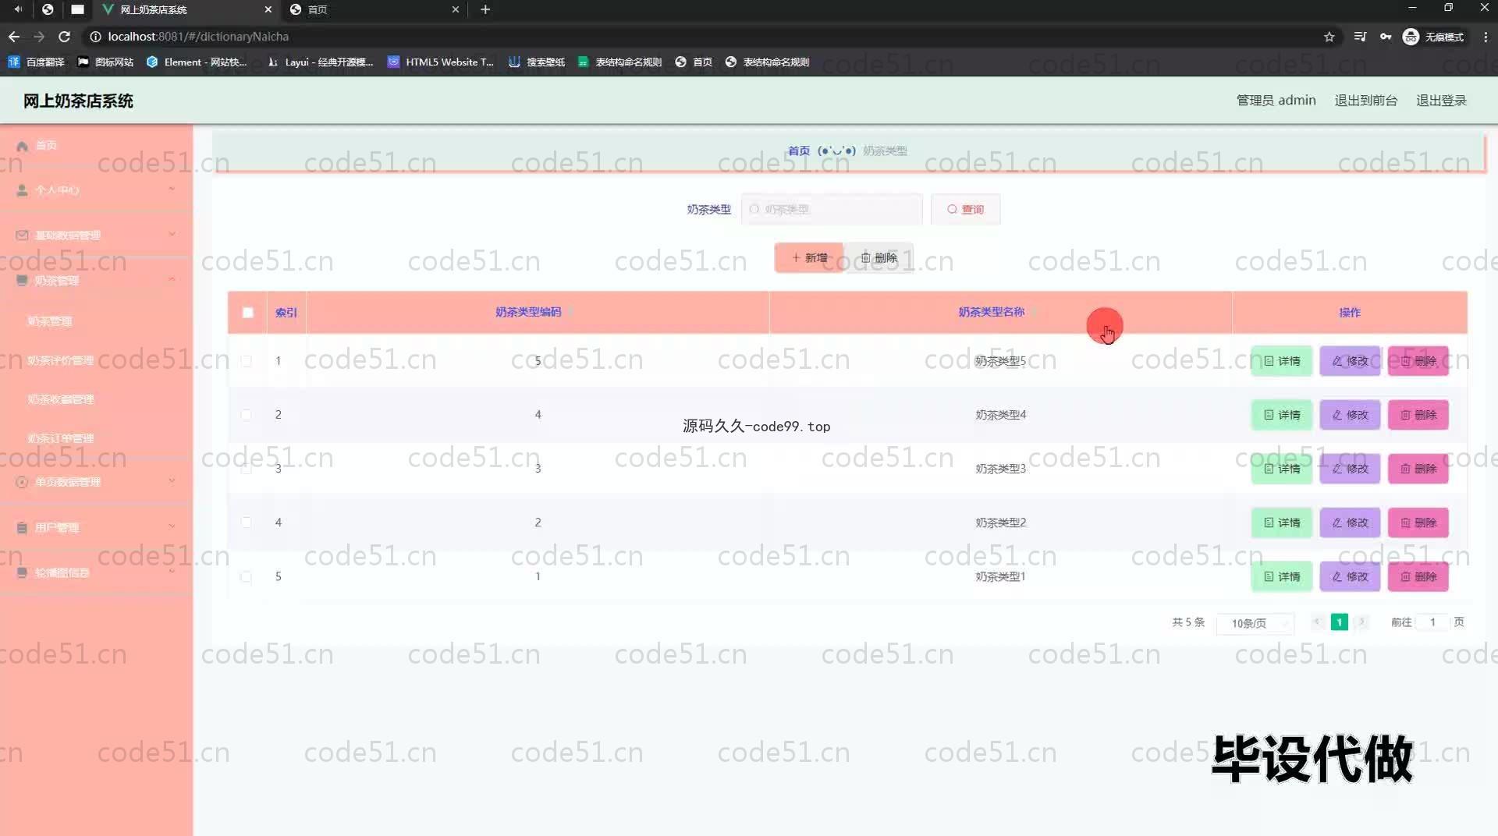Open the Layui bookmark

320,62
